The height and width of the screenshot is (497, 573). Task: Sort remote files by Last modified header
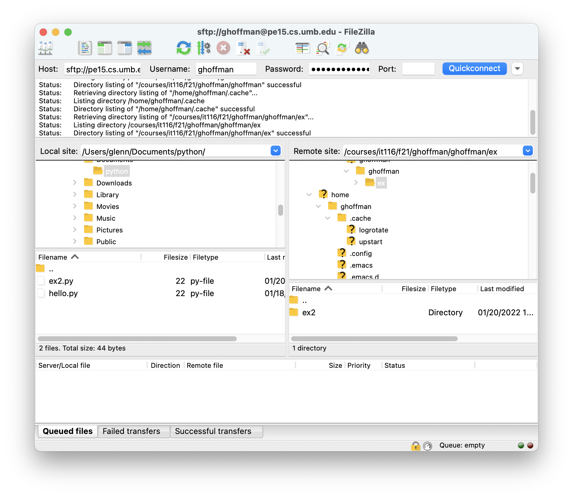(x=507, y=289)
